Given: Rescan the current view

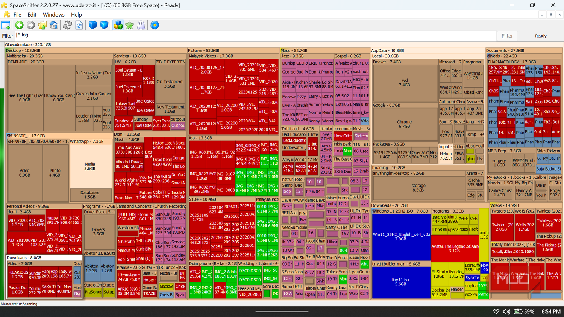Looking at the screenshot, I should point(79,25).
